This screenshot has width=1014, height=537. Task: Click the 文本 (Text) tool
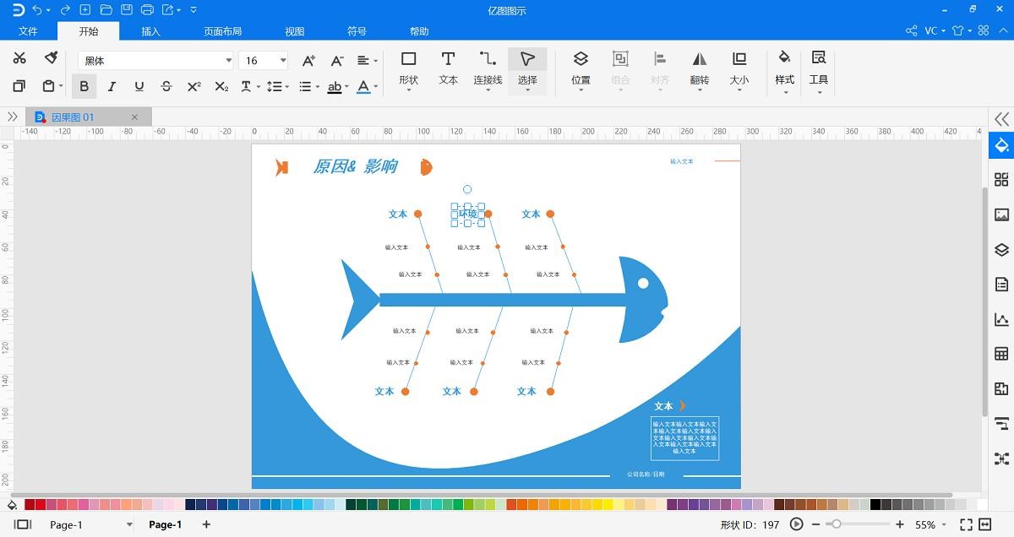click(448, 68)
